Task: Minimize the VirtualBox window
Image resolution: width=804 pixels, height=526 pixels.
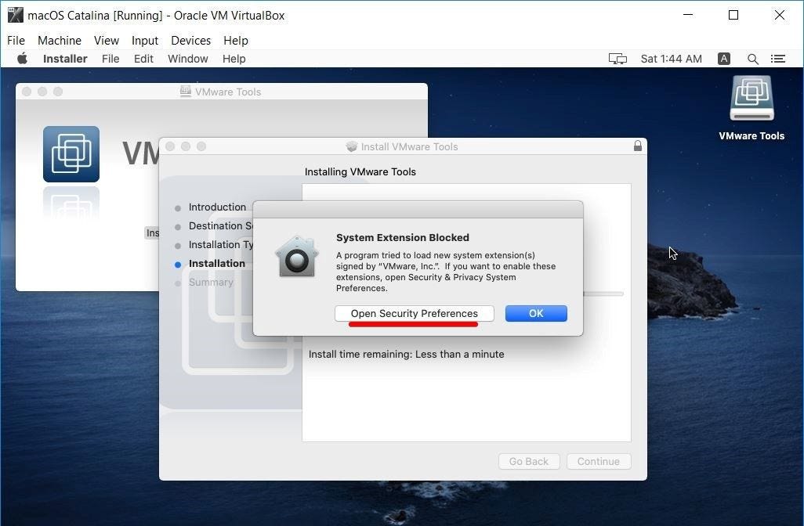Action: click(x=688, y=15)
